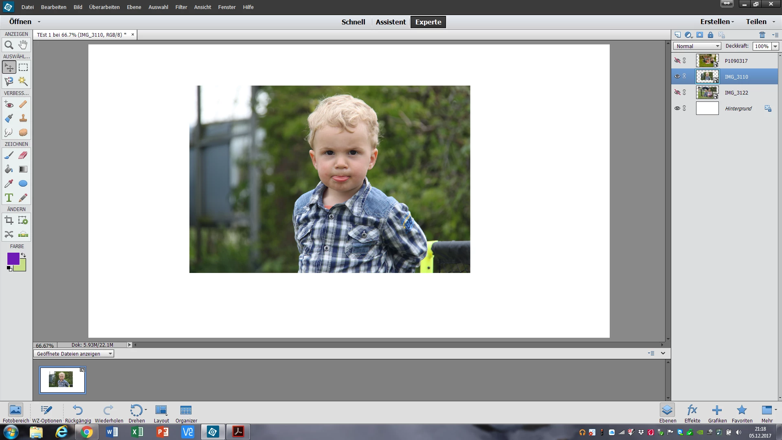Open the Filter menu
782x440 pixels.
[x=181, y=7]
